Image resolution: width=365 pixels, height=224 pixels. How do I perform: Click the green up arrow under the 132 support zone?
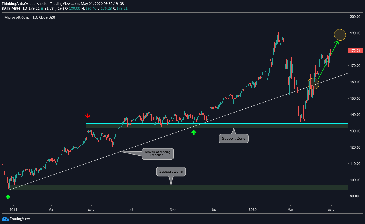tap(194, 132)
